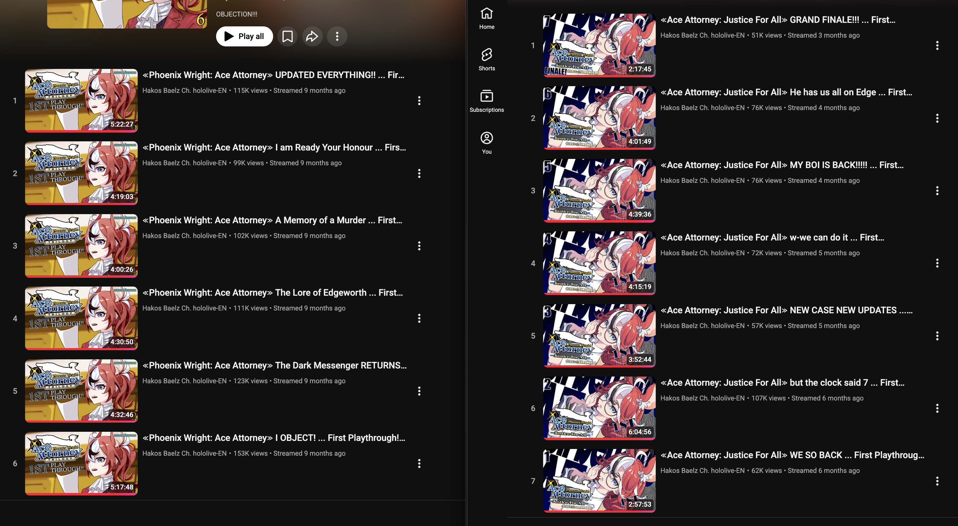Image resolution: width=958 pixels, height=526 pixels.
Task: Open options for MY BOI IS BACK video
Action: click(937, 191)
